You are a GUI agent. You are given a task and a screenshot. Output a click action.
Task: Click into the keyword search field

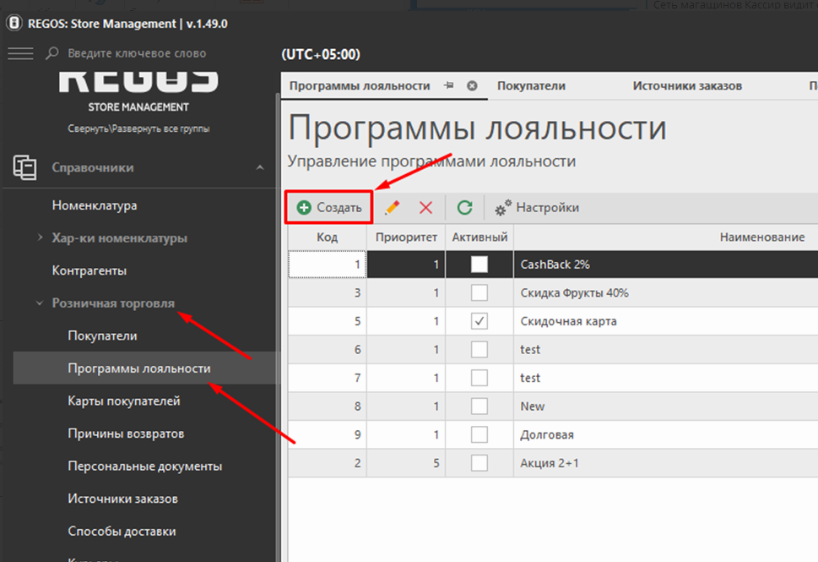pos(137,53)
